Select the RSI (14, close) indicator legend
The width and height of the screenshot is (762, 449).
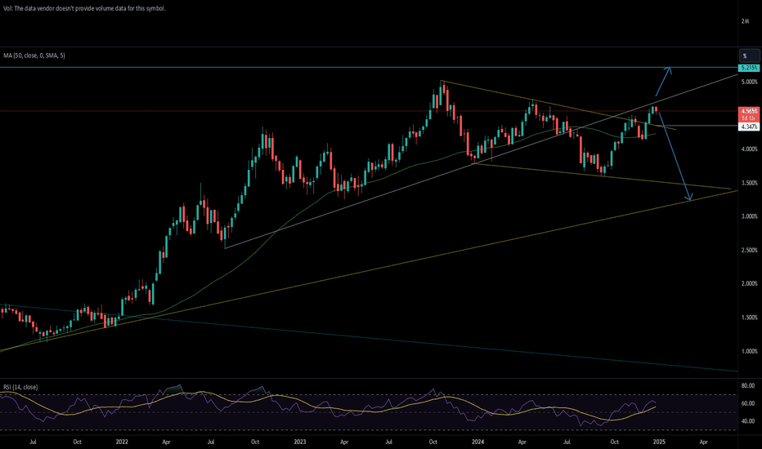pos(20,387)
